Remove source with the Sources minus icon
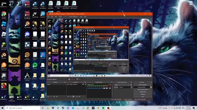This screenshot has width=197, height=110. click(71, 97)
